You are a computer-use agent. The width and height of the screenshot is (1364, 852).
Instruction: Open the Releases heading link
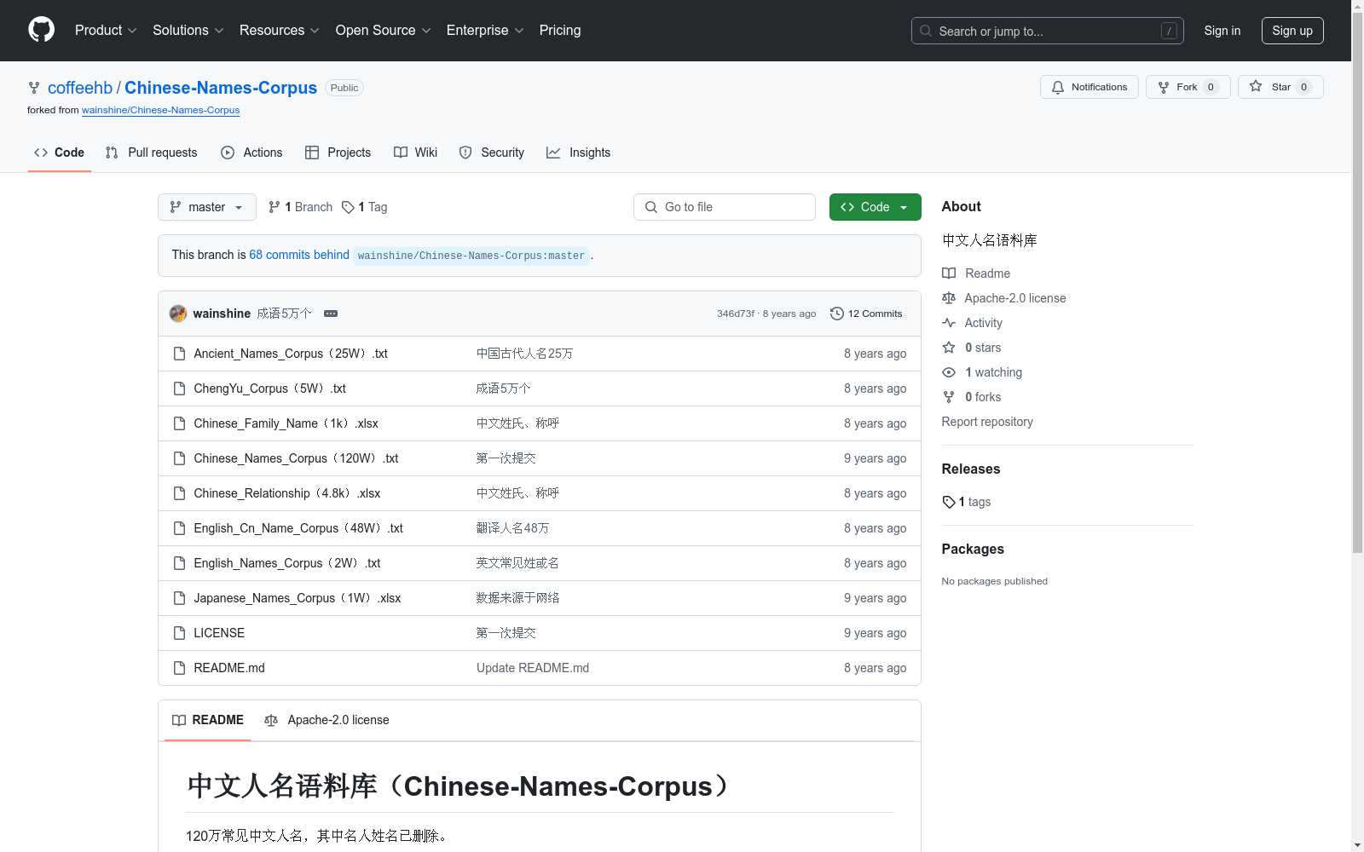(x=971, y=469)
